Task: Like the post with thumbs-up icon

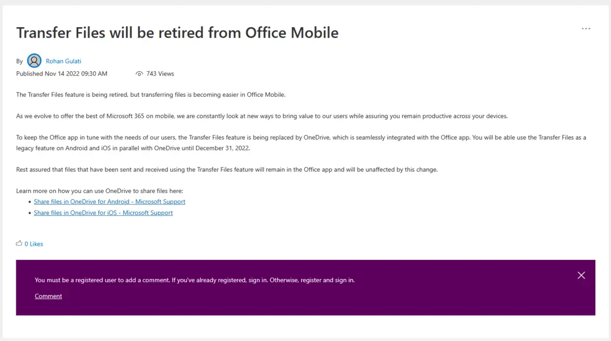Action: [19, 244]
